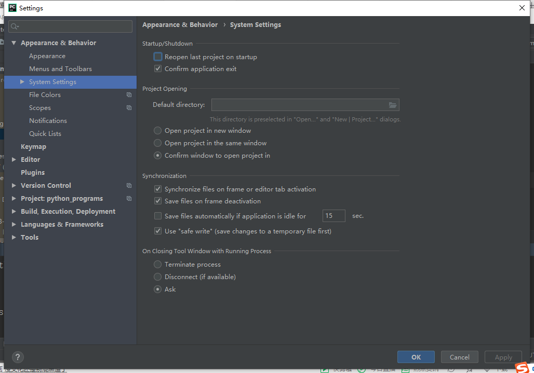This screenshot has width=534, height=373.
Task: Select System Settings in the tree
Action: 70,82
